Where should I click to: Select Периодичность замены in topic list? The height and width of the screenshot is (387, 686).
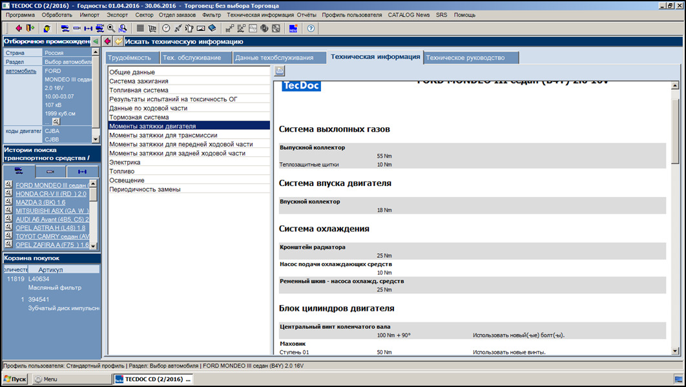[x=189, y=189]
